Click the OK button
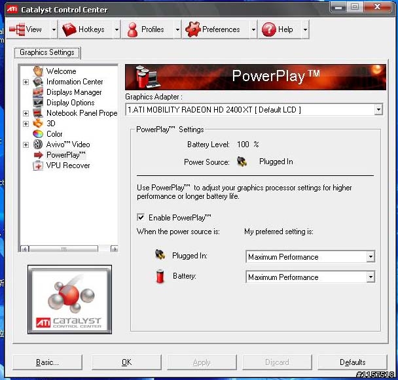This screenshot has height=380, width=398. (x=126, y=362)
